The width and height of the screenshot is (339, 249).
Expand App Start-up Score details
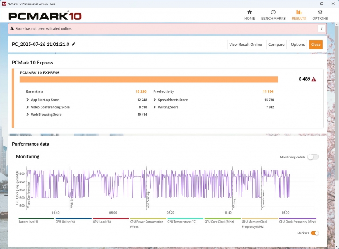pyautogui.click(x=27, y=100)
